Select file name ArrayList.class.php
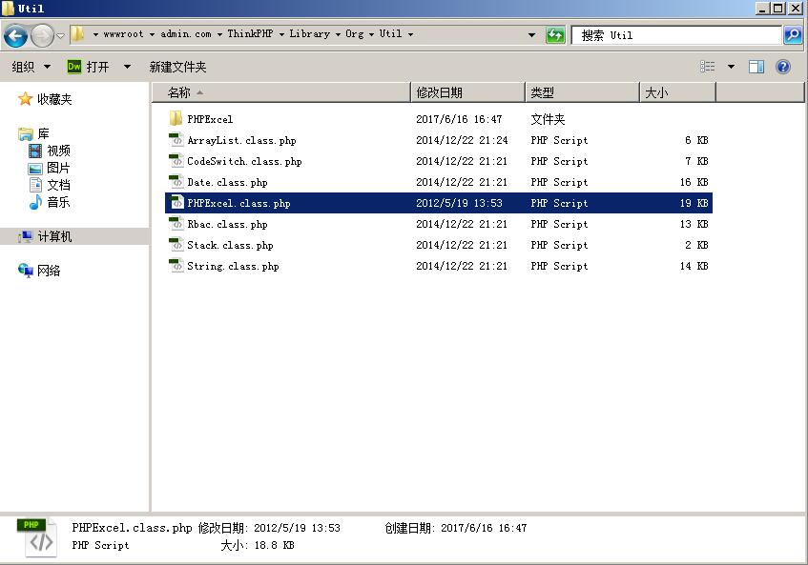 [241, 140]
